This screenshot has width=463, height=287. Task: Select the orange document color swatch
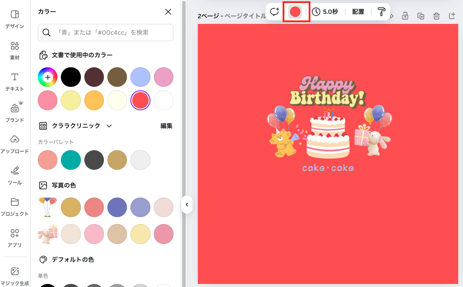94,100
